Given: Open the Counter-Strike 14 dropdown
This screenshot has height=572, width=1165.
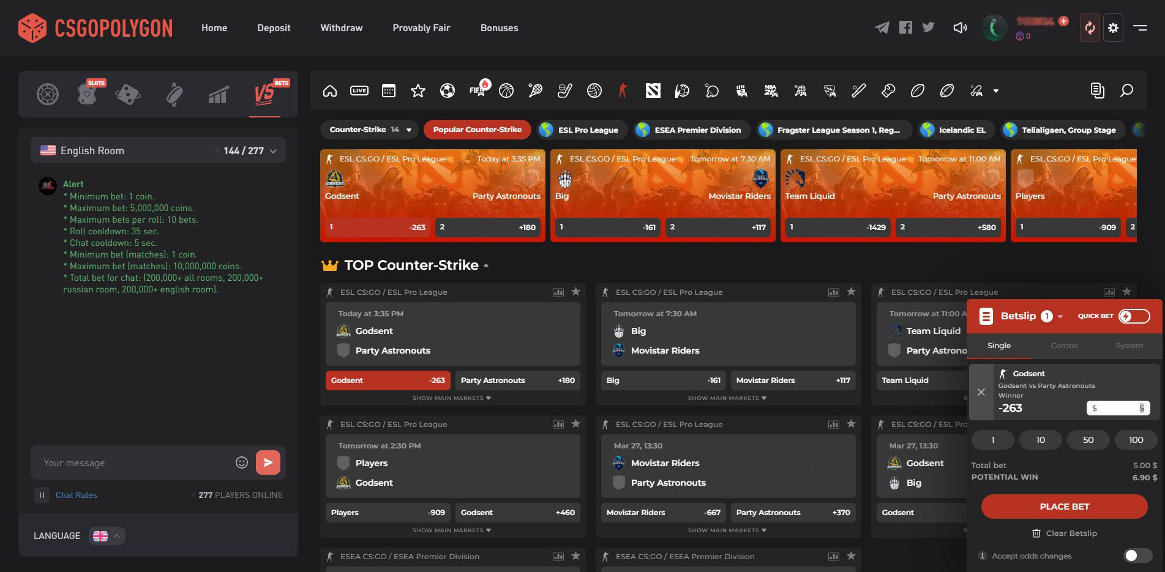Looking at the screenshot, I should click(370, 130).
